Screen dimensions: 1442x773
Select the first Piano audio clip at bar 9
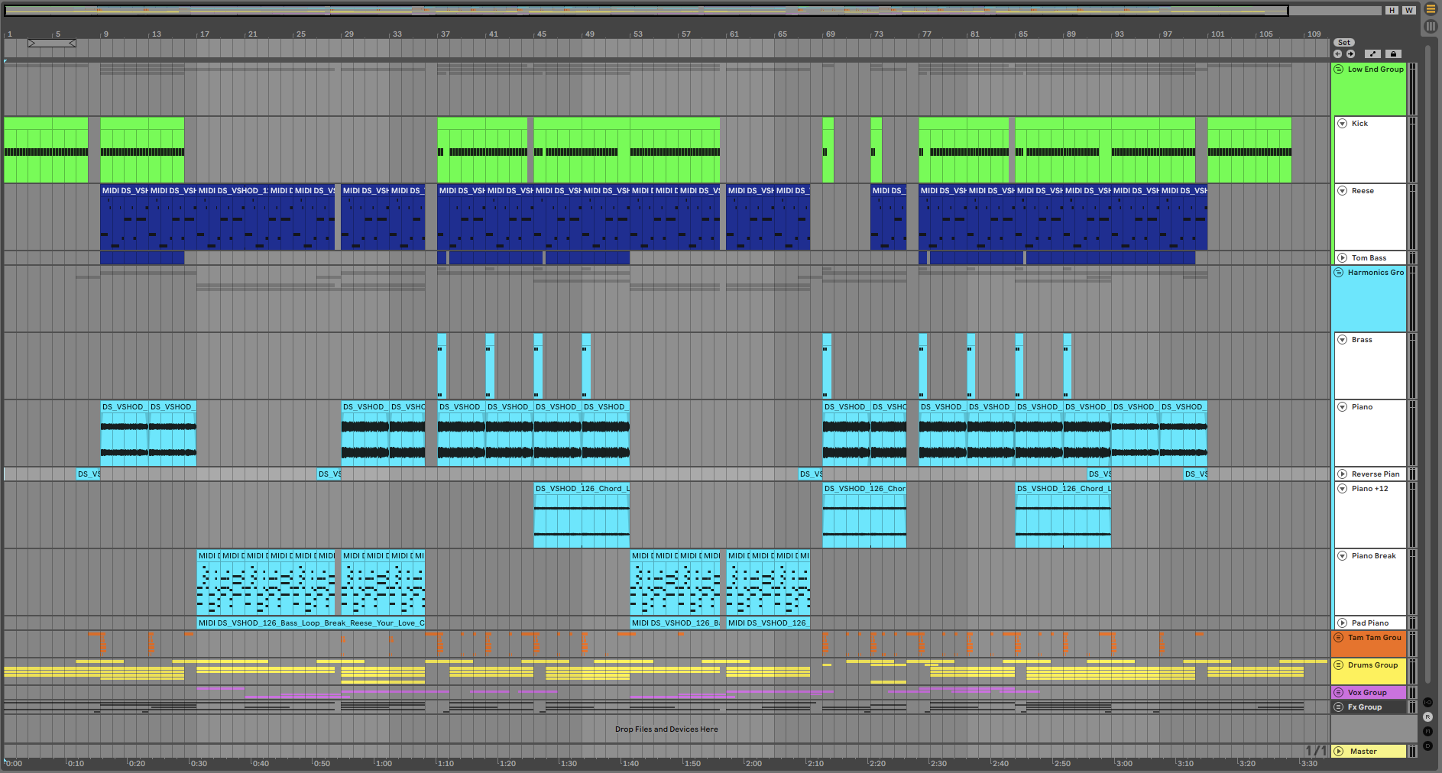coord(125,433)
